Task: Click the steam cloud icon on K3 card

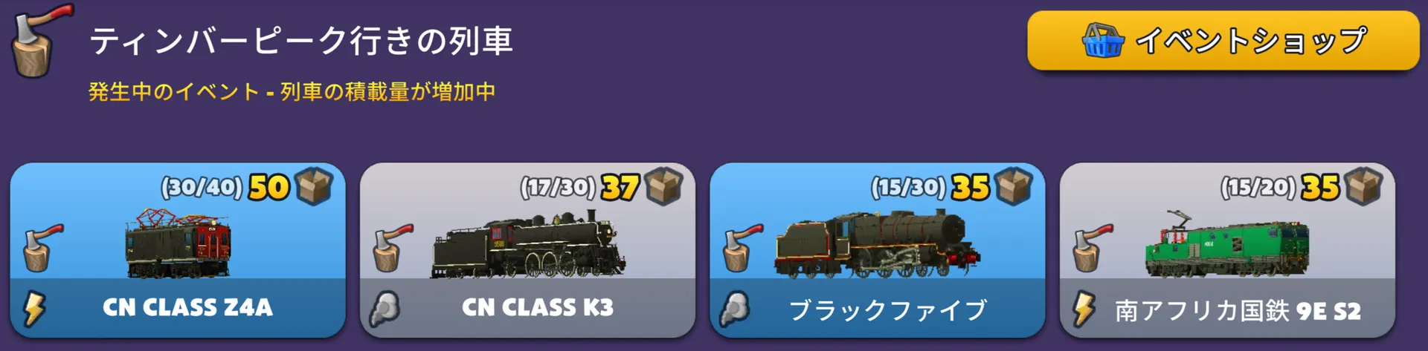Action: coord(385,309)
